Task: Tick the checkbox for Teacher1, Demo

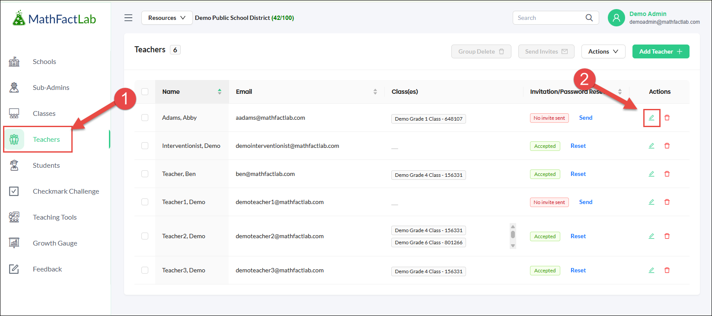Action: click(145, 202)
